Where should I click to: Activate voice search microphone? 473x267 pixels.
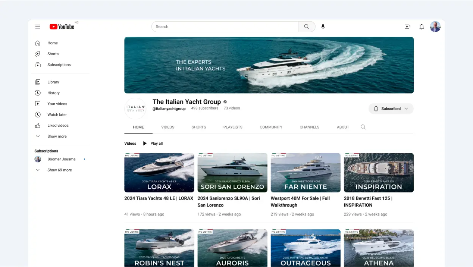pyautogui.click(x=323, y=26)
